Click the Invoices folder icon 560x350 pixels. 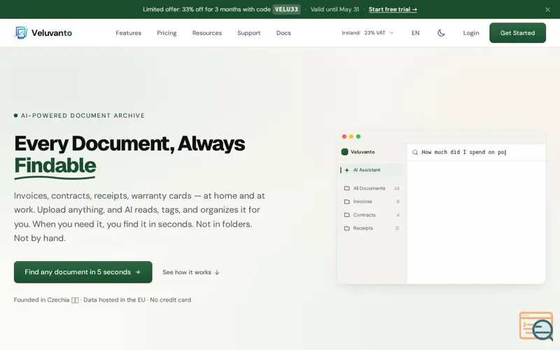pyautogui.click(x=346, y=202)
